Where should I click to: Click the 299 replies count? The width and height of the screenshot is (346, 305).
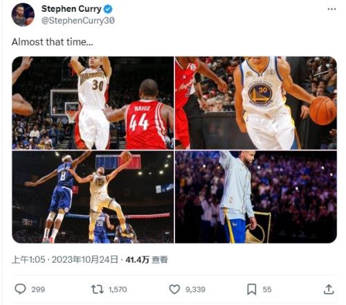tap(38, 289)
